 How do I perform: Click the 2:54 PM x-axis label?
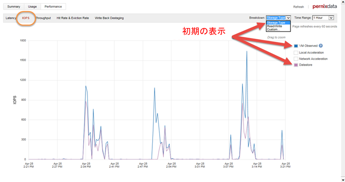tap(172, 165)
